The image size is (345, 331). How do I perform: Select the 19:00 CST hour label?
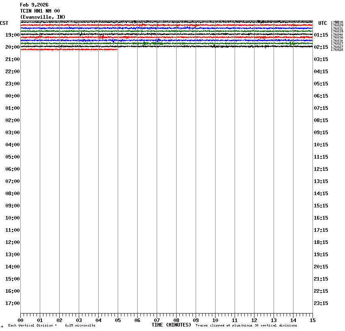(12, 35)
